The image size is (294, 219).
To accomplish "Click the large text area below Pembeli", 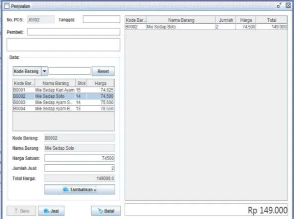I will tap(63, 44).
